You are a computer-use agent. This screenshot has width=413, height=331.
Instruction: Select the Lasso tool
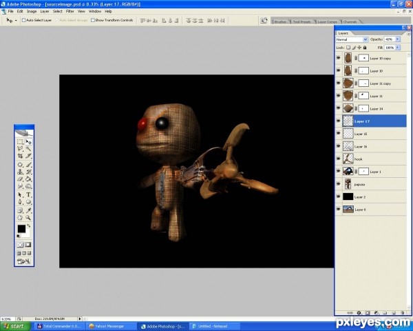click(x=20, y=149)
